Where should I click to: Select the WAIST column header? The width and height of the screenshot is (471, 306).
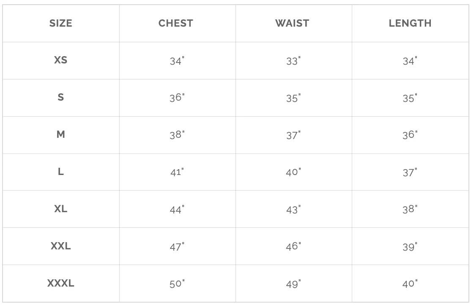292,23
